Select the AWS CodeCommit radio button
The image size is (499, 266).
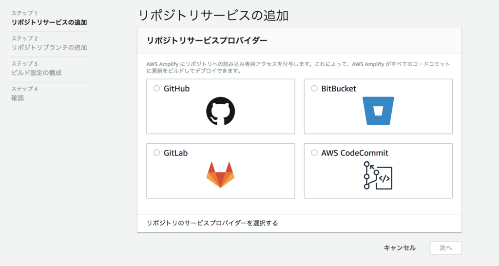pos(314,152)
